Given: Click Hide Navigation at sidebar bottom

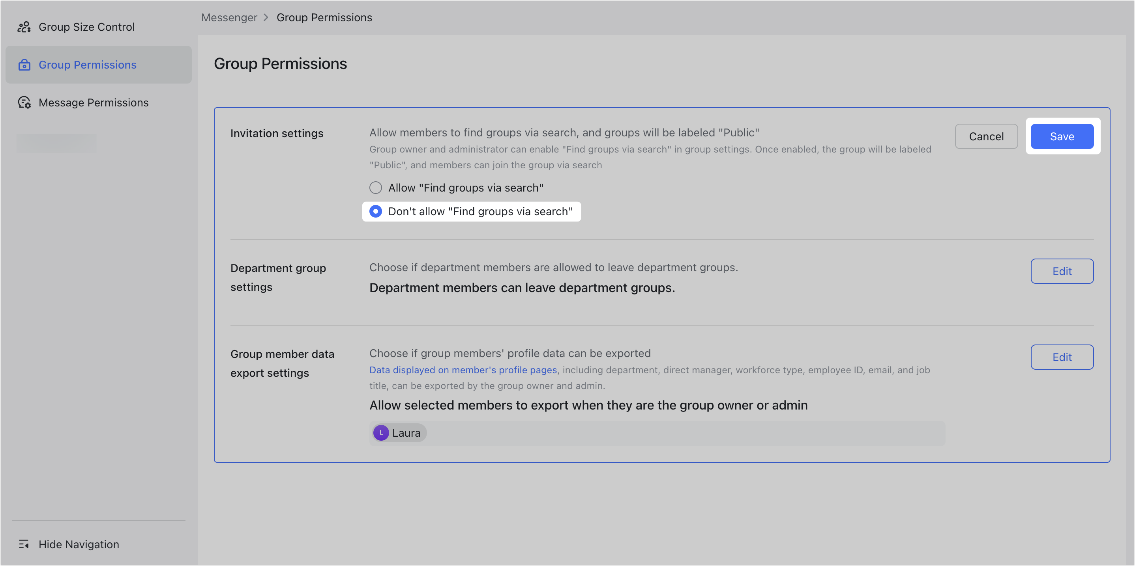Looking at the screenshot, I should pyautogui.click(x=69, y=544).
